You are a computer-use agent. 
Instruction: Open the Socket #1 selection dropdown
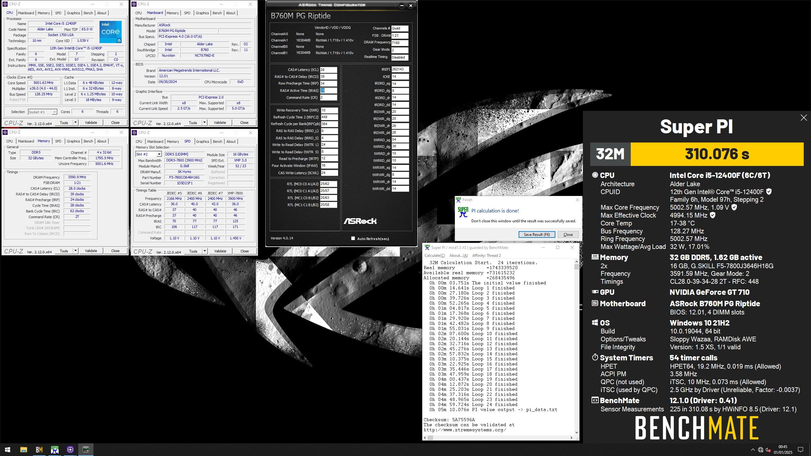42,112
